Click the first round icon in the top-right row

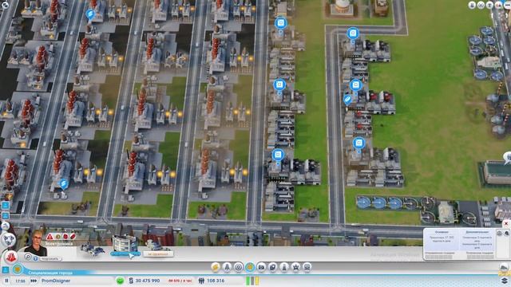[x=472, y=5]
